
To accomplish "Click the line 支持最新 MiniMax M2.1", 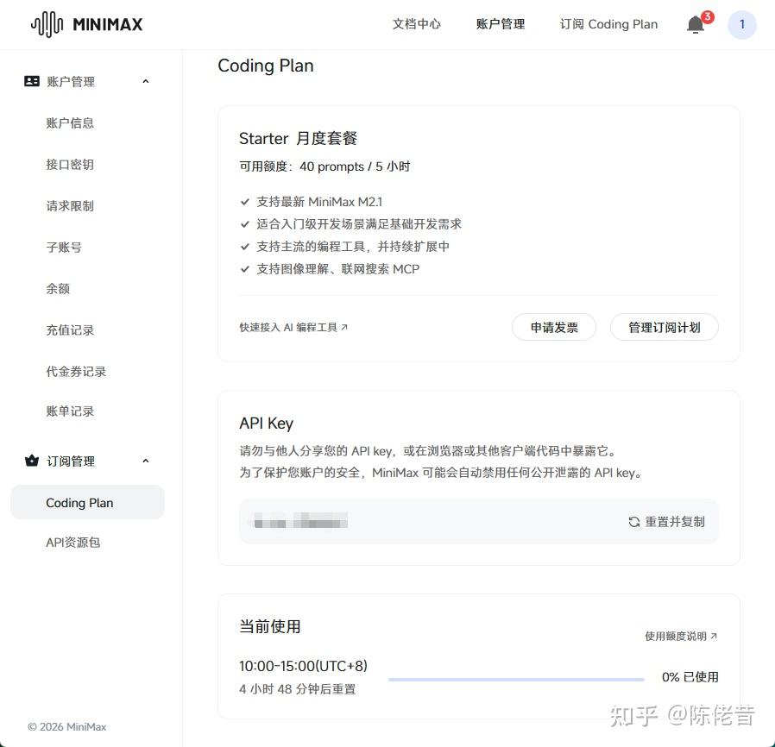I will coord(318,202).
